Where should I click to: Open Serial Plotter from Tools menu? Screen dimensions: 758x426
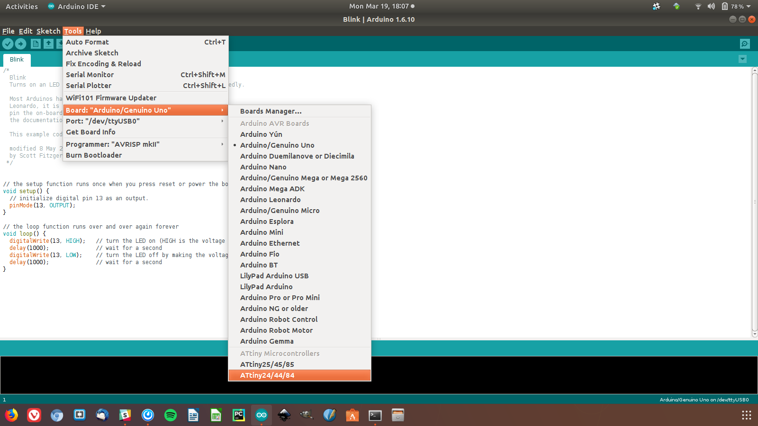click(x=145, y=86)
